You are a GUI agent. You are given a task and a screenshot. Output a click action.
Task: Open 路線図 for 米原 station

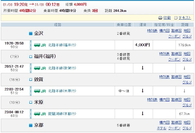[x=176, y=100]
